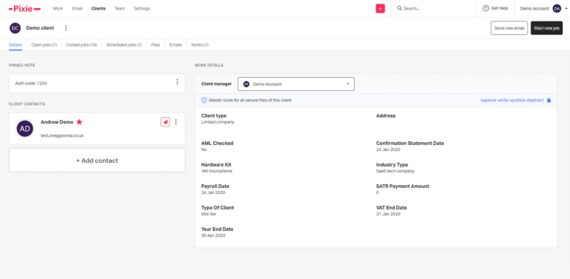570x279 pixels.
Task: Click the DC Demo client avatar
Action: (16, 28)
